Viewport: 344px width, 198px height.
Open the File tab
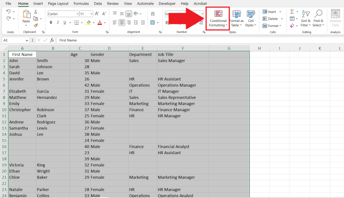click(8, 3)
